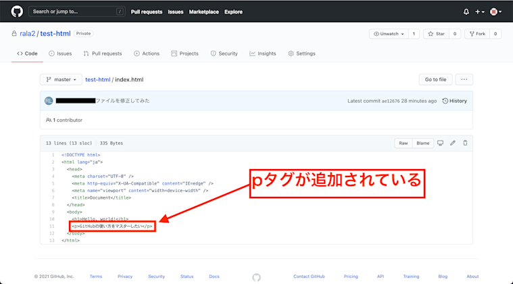Fork the repository
The image size is (513, 284).
477,34
